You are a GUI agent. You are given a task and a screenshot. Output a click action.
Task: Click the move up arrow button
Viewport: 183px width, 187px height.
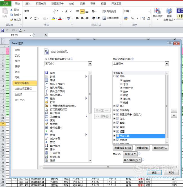[x=174, y=111]
